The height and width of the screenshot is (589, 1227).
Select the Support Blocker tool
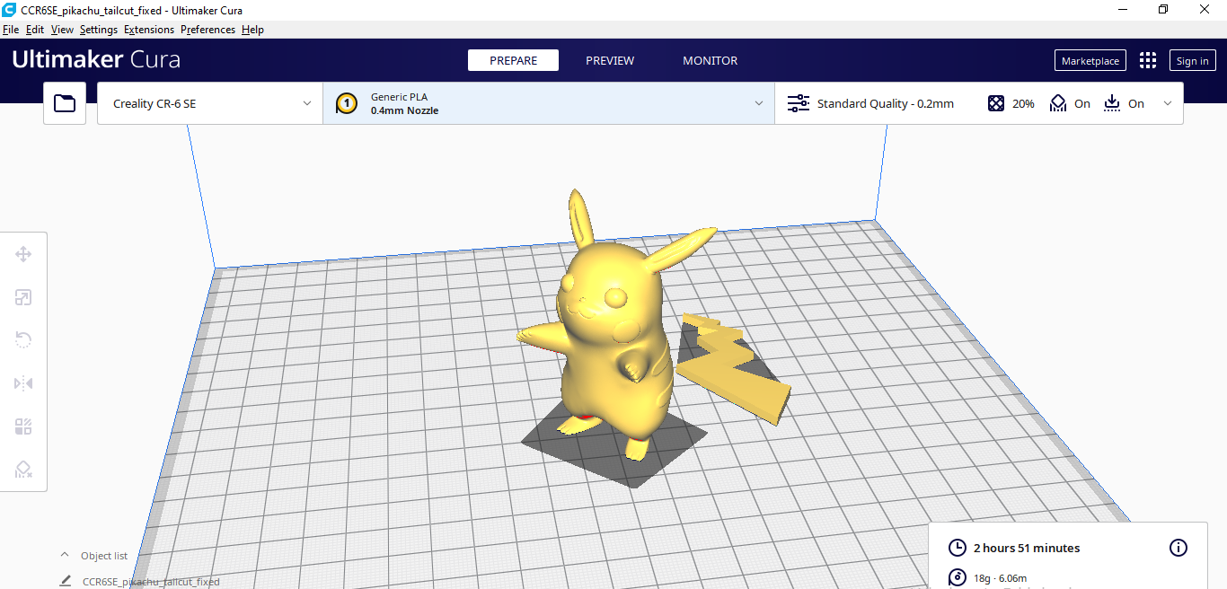23,470
